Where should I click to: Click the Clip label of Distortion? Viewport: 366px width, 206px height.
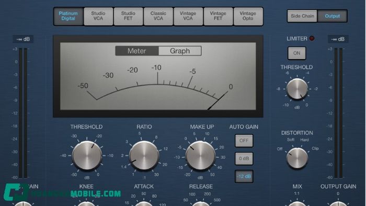pos(315,148)
